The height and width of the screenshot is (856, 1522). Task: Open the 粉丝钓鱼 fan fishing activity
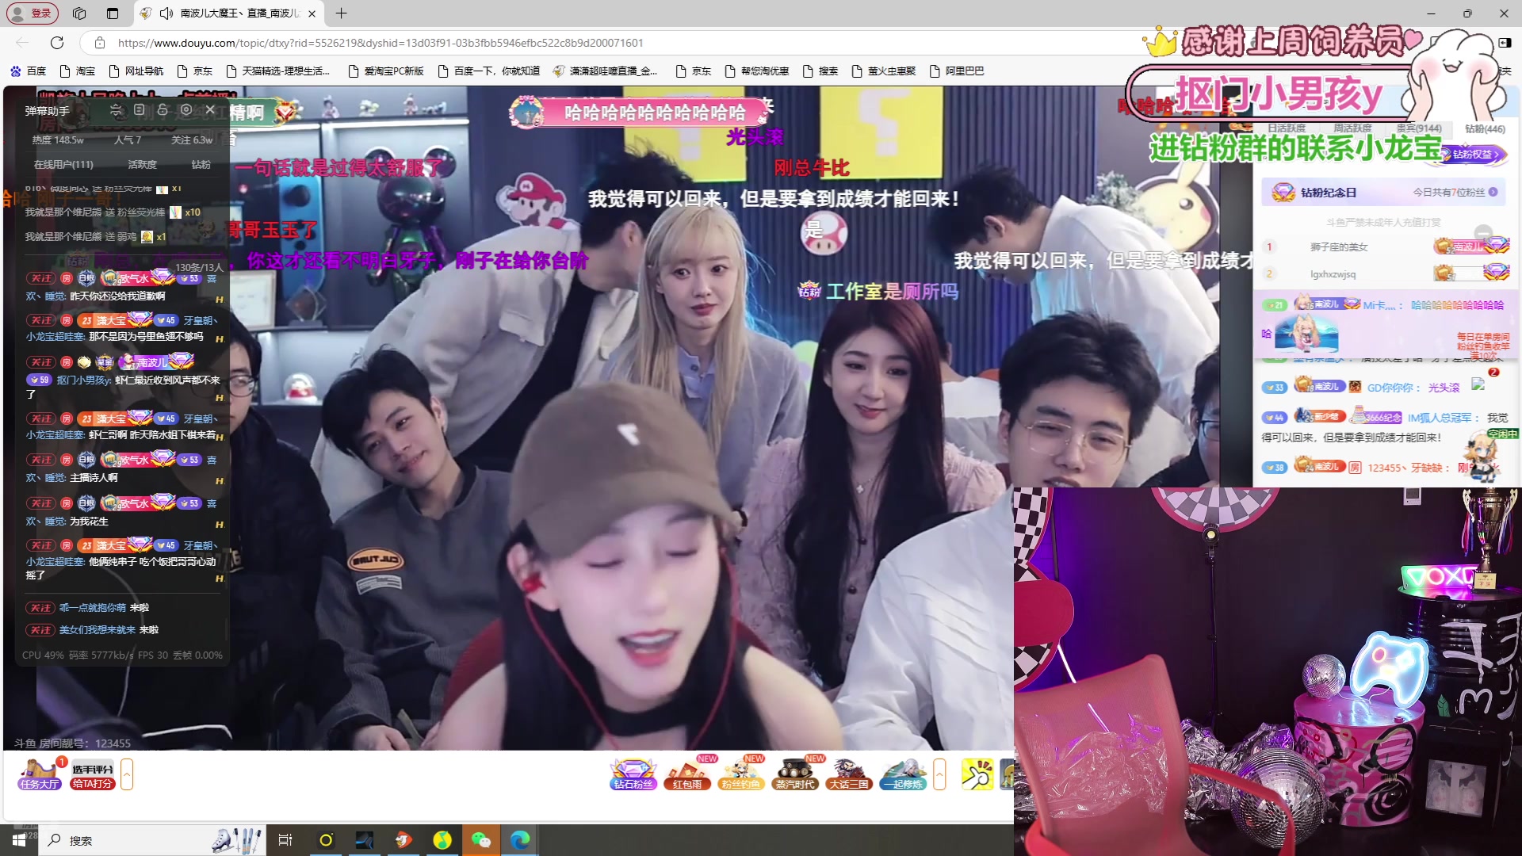(741, 774)
